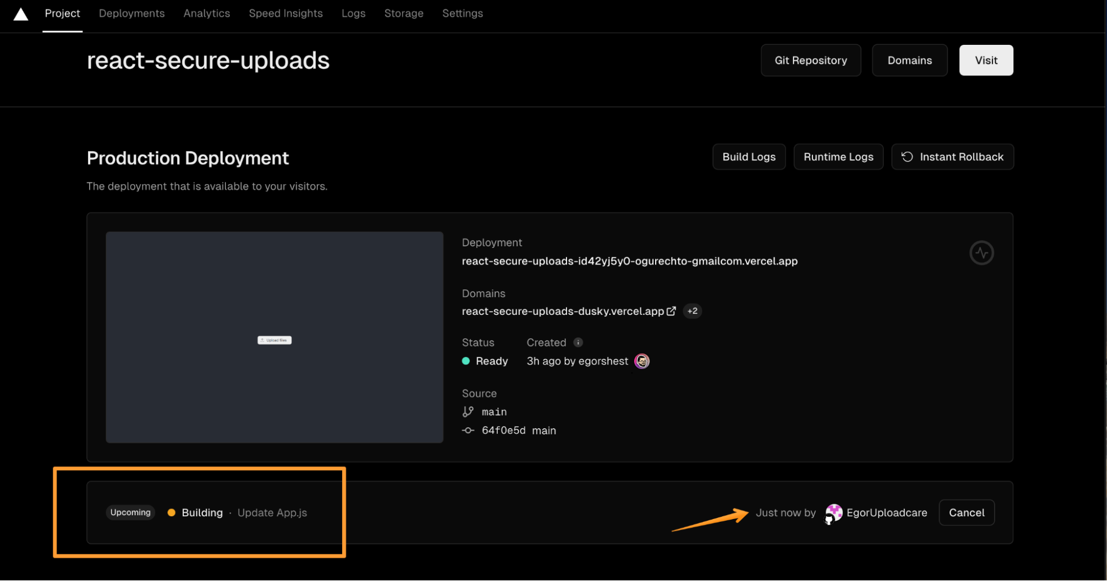
Task: Open the Build Logs
Action: pos(749,157)
